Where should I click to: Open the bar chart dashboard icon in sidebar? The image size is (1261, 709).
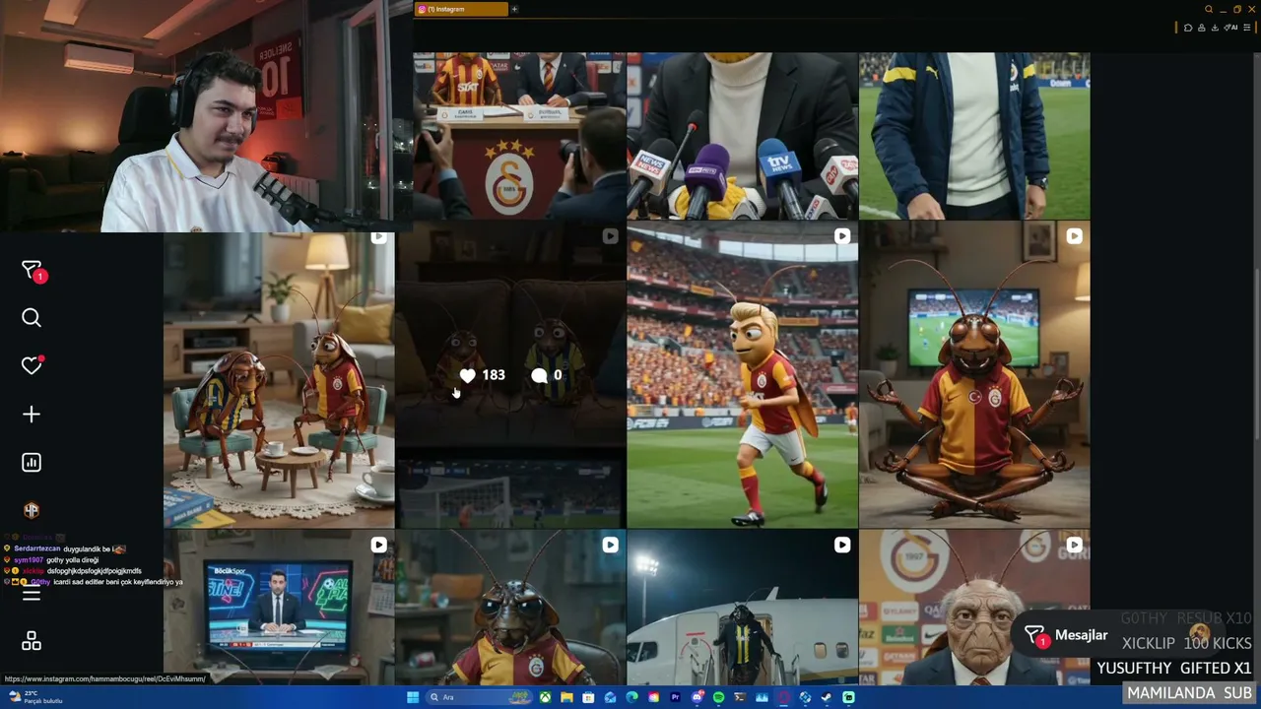pyautogui.click(x=32, y=463)
